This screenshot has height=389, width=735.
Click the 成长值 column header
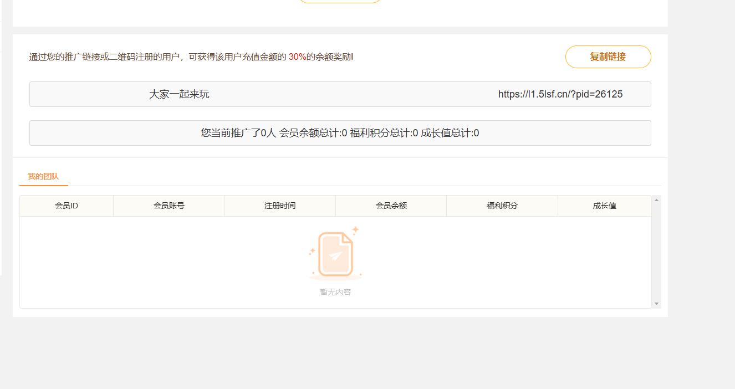point(605,206)
